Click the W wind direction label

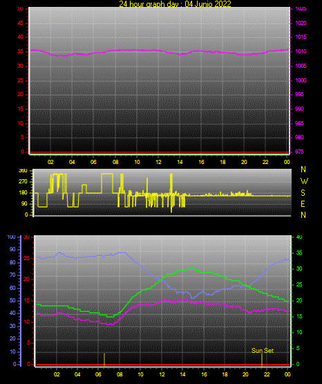[304, 181]
